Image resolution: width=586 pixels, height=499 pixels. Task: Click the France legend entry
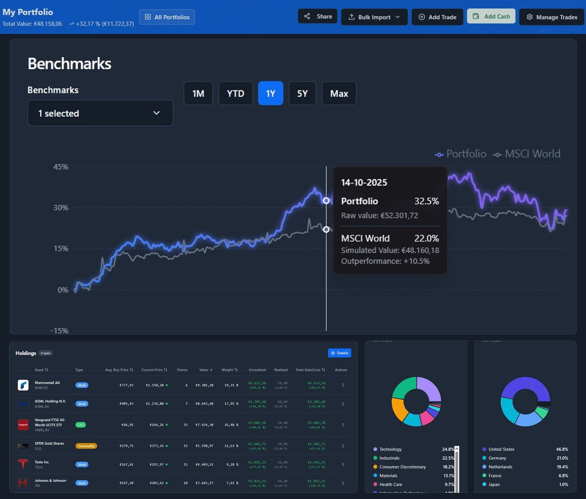(x=525, y=476)
